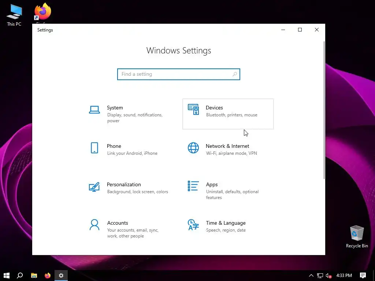Viewport: 375px width, 281px height.
Task: Open the Devices keyboard-speaker icon
Action: [x=193, y=109]
